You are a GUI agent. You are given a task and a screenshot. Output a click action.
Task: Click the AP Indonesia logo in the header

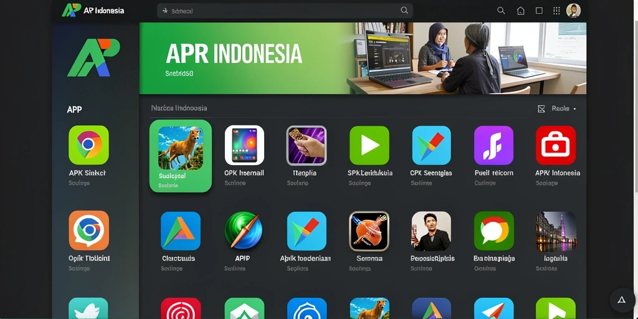pyautogui.click(x=93, y=10)
